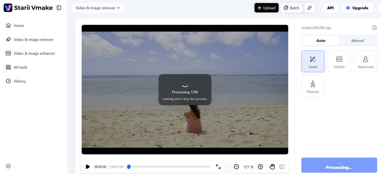This screenshot has height=174, width=381.
Task: Collapse the sidebar panel icon
Action: coord(59,8)
